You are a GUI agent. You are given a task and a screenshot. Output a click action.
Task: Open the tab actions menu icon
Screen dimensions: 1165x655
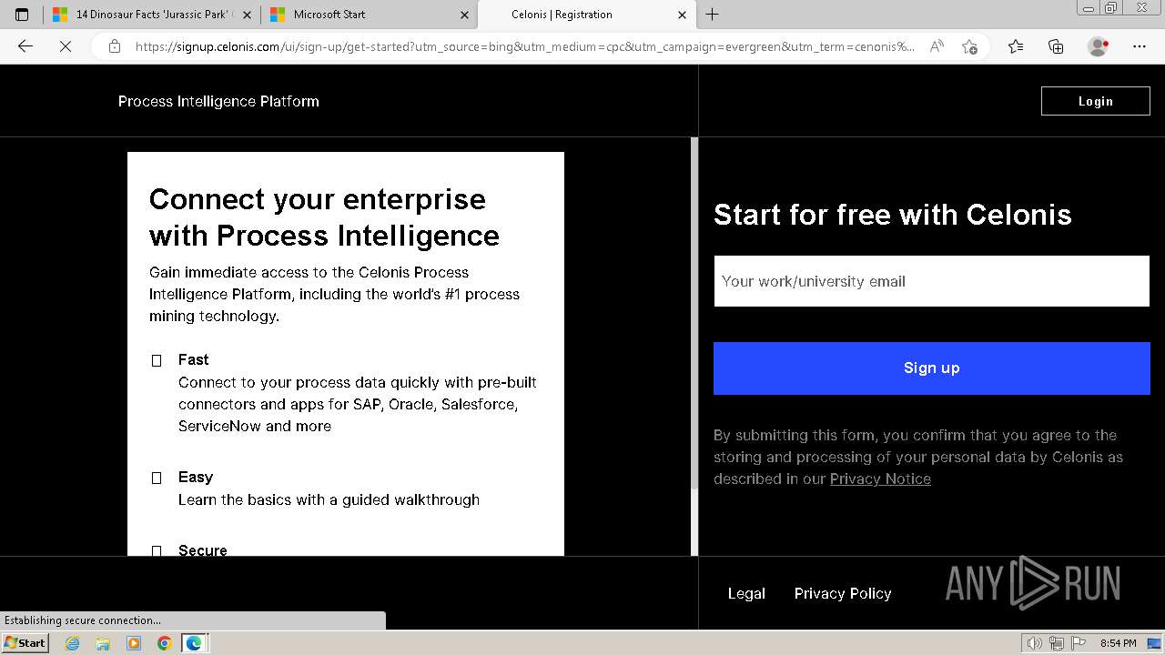(x=22, y=15)
